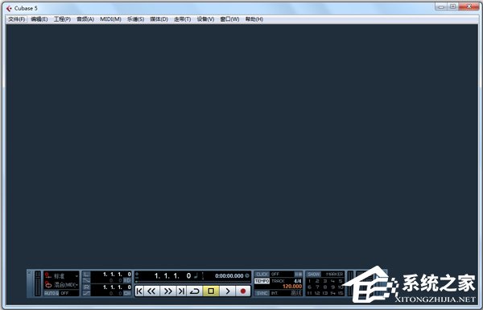Jump to marker 13 in marker grid
483x310 pixels.
(x=325, y=293)
